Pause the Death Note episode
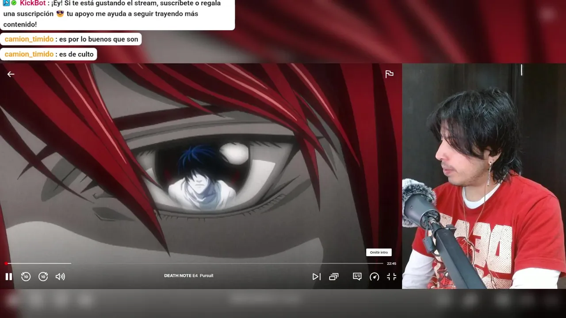Image resolution: width=566 pixels, height=318 pixels. click(x=8, y=276)
